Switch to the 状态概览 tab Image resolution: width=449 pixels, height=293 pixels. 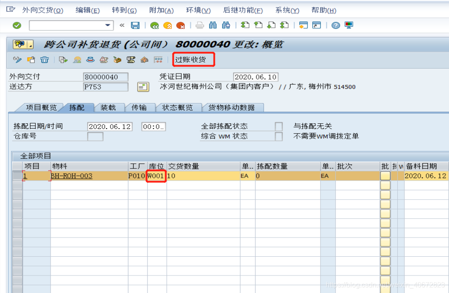click(177, 108)
